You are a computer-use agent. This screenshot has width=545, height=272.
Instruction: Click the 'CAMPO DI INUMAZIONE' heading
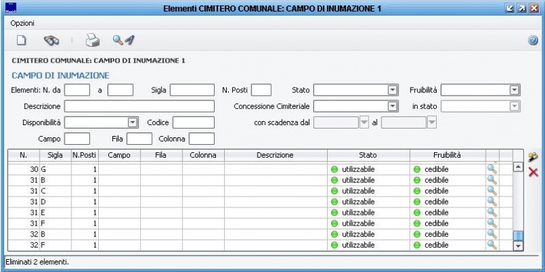point(61,75)
